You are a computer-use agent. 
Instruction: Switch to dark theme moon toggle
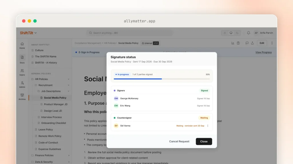(x=237, y=33)
